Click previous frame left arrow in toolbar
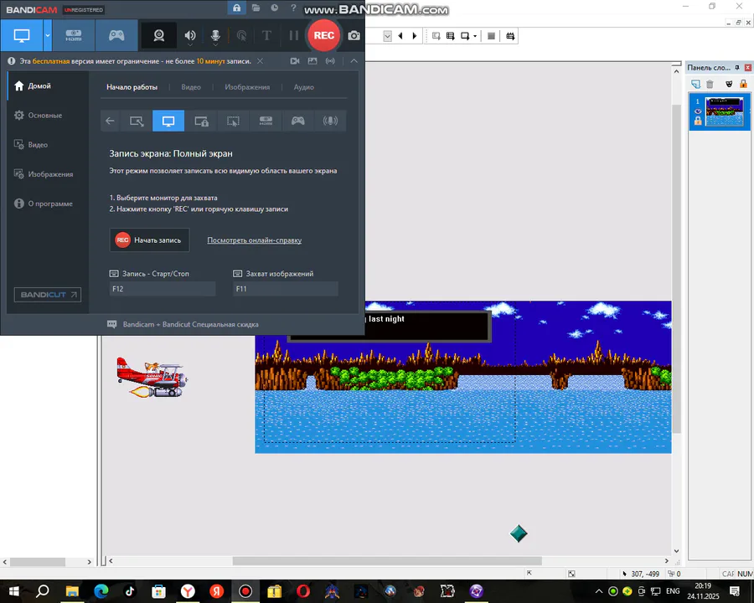 click(x=400, y=36)
